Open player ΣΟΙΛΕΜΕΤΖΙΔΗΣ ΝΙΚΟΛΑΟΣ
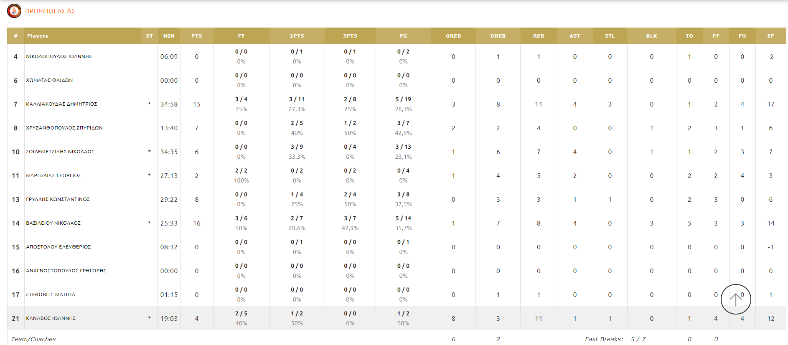Screen dimensions: 788x345 [60, 152]
